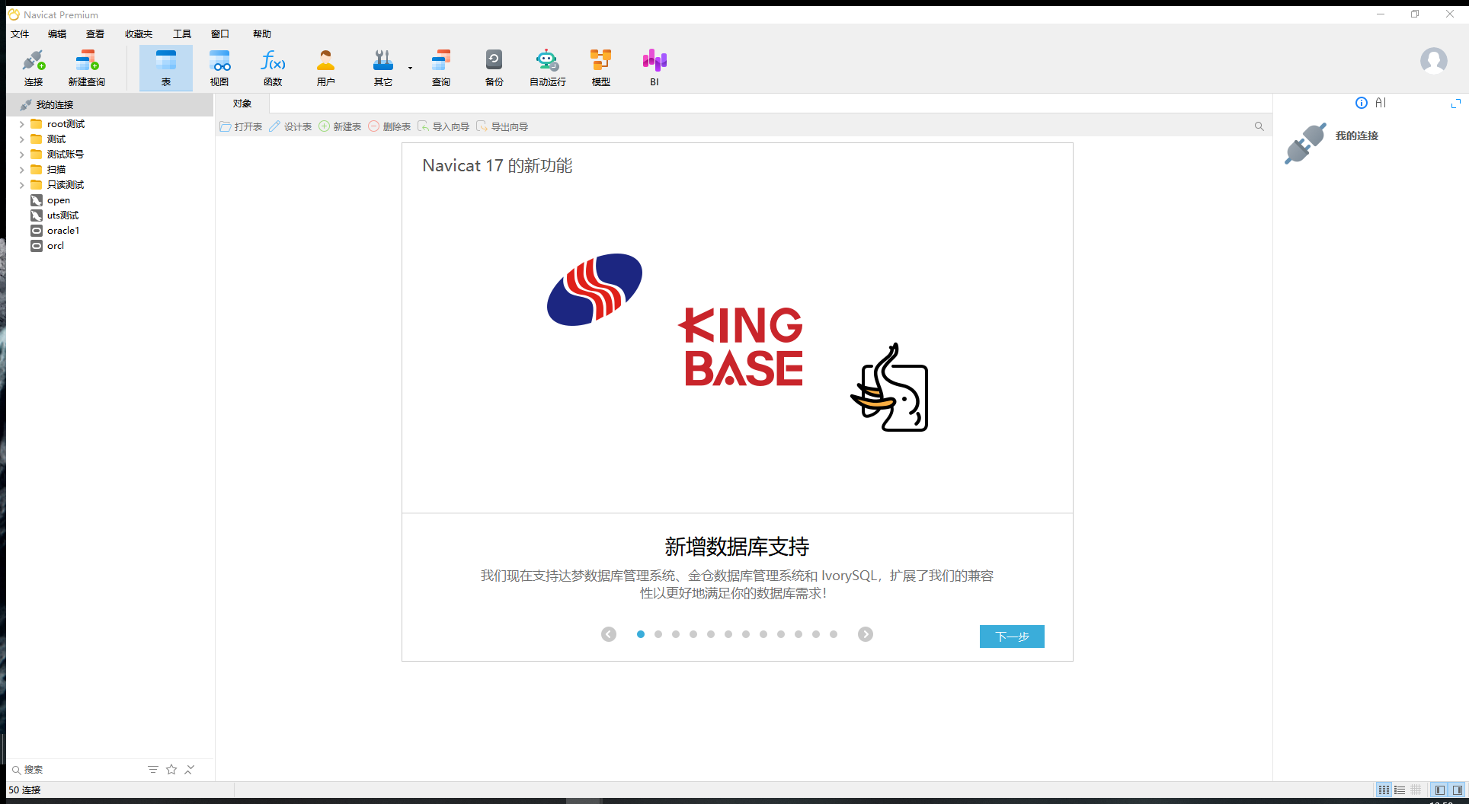Image resolution: width=1469 pixels, height=804 pixels.
Task: Click the collapse-all icon below connection tree
Action: tap(190, 770)
